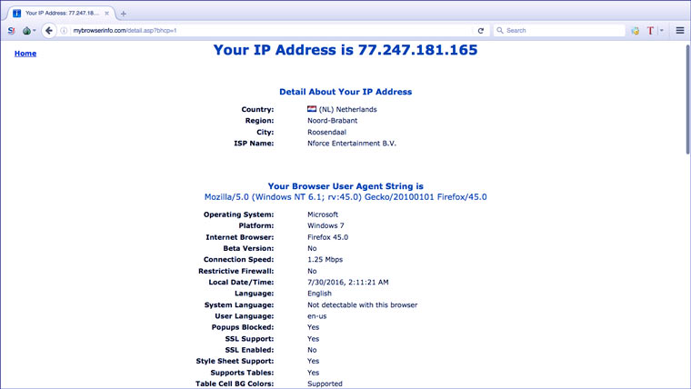Click the 'Country:' label
This screenshot has width=691, height=389.
pyautogui.click(x=257, y=109)
